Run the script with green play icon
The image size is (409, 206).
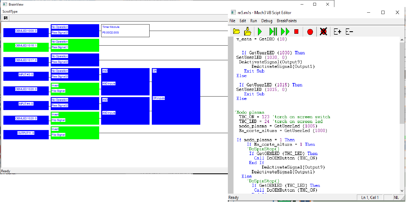pos(260,32)
